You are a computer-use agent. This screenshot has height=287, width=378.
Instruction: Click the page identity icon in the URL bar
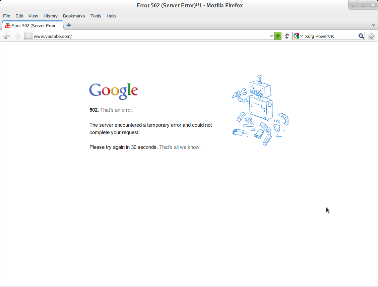[28, 36]
